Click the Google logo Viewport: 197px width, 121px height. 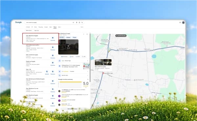click(x=18, y=22)
